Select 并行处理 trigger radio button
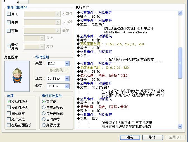The width and height of the screenshot is (188, 142). click(x=44, y=125)
